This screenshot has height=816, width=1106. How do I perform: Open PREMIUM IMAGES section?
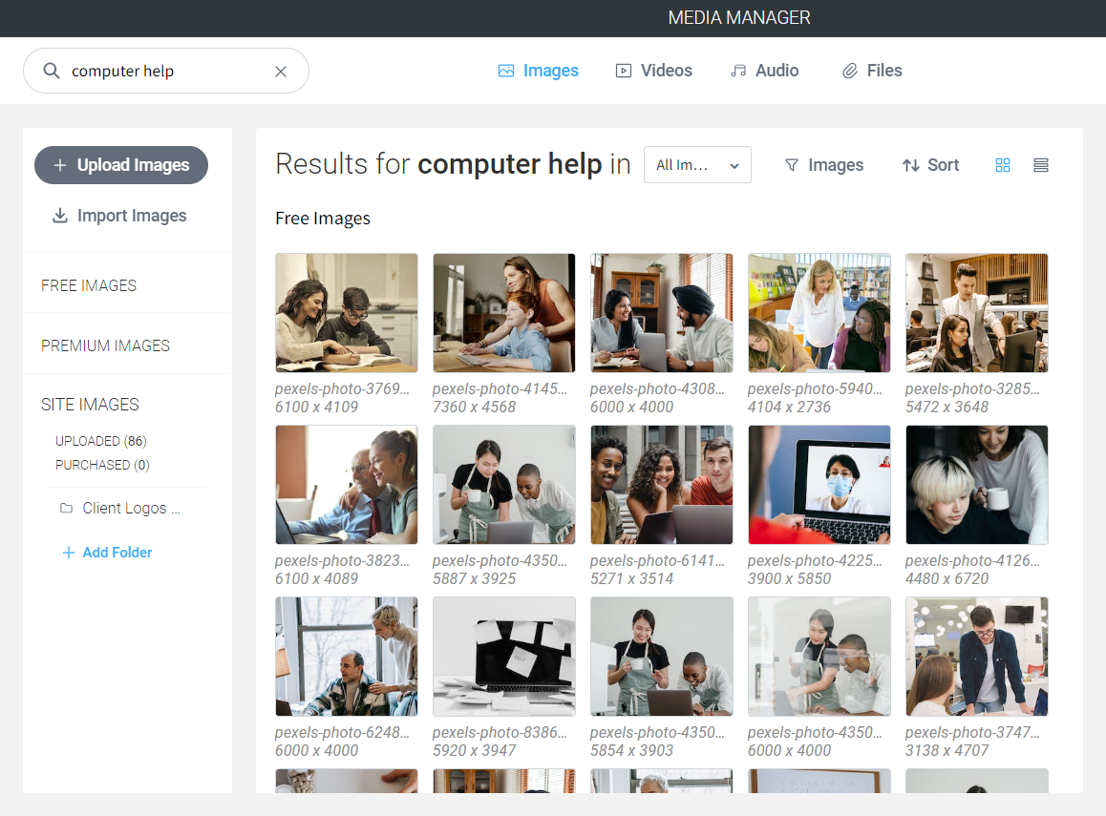pyautogui.click(x=105, y=345)
